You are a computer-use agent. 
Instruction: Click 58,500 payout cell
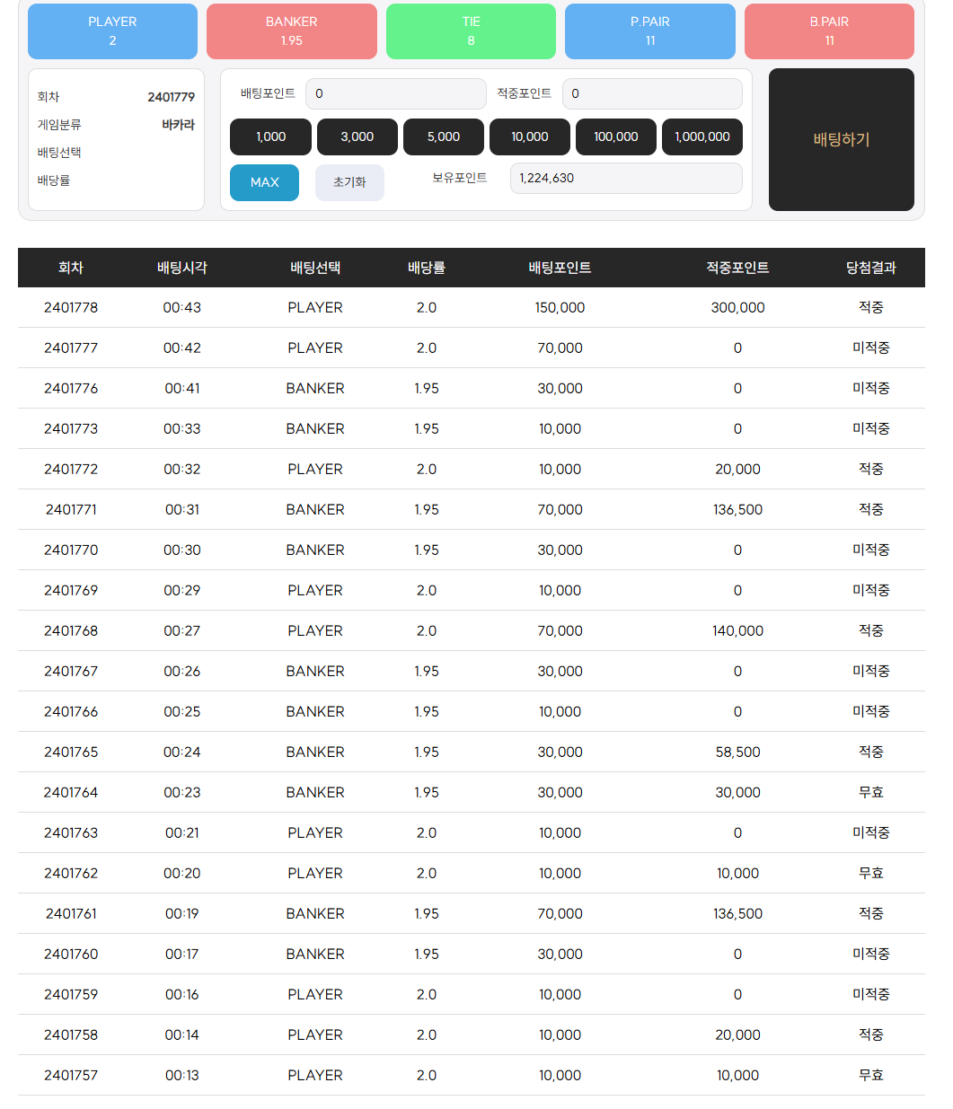(738, 752)
